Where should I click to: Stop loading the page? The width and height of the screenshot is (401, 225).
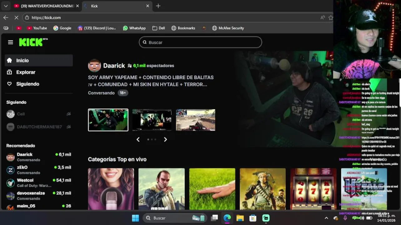coord(16,17)
